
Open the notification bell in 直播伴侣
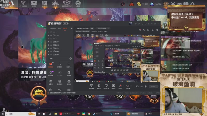tap(152, 30)
